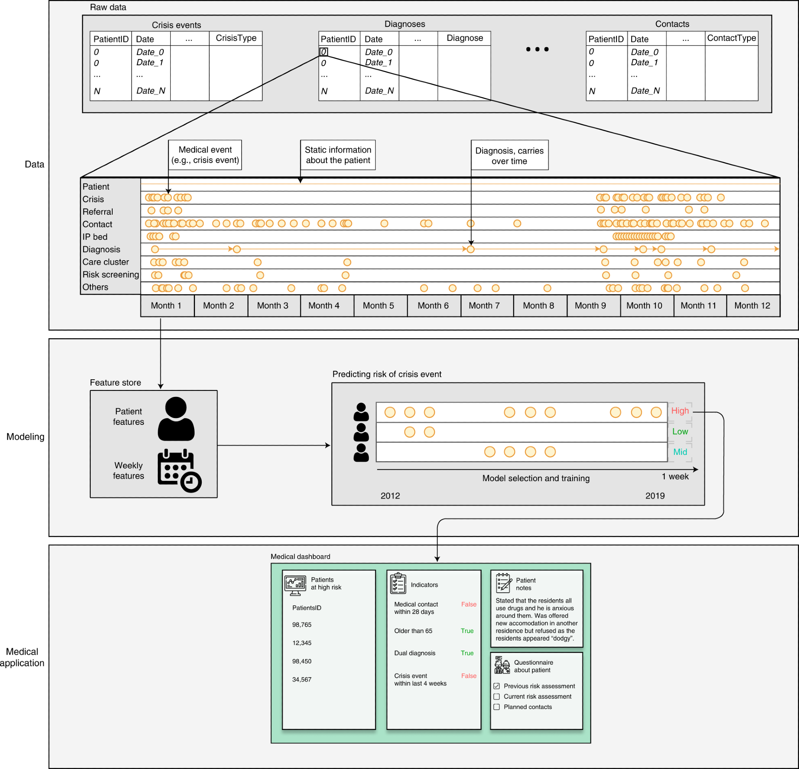
Task: Click the Patients at high risk monitor icon
Action: click(295, 585)
